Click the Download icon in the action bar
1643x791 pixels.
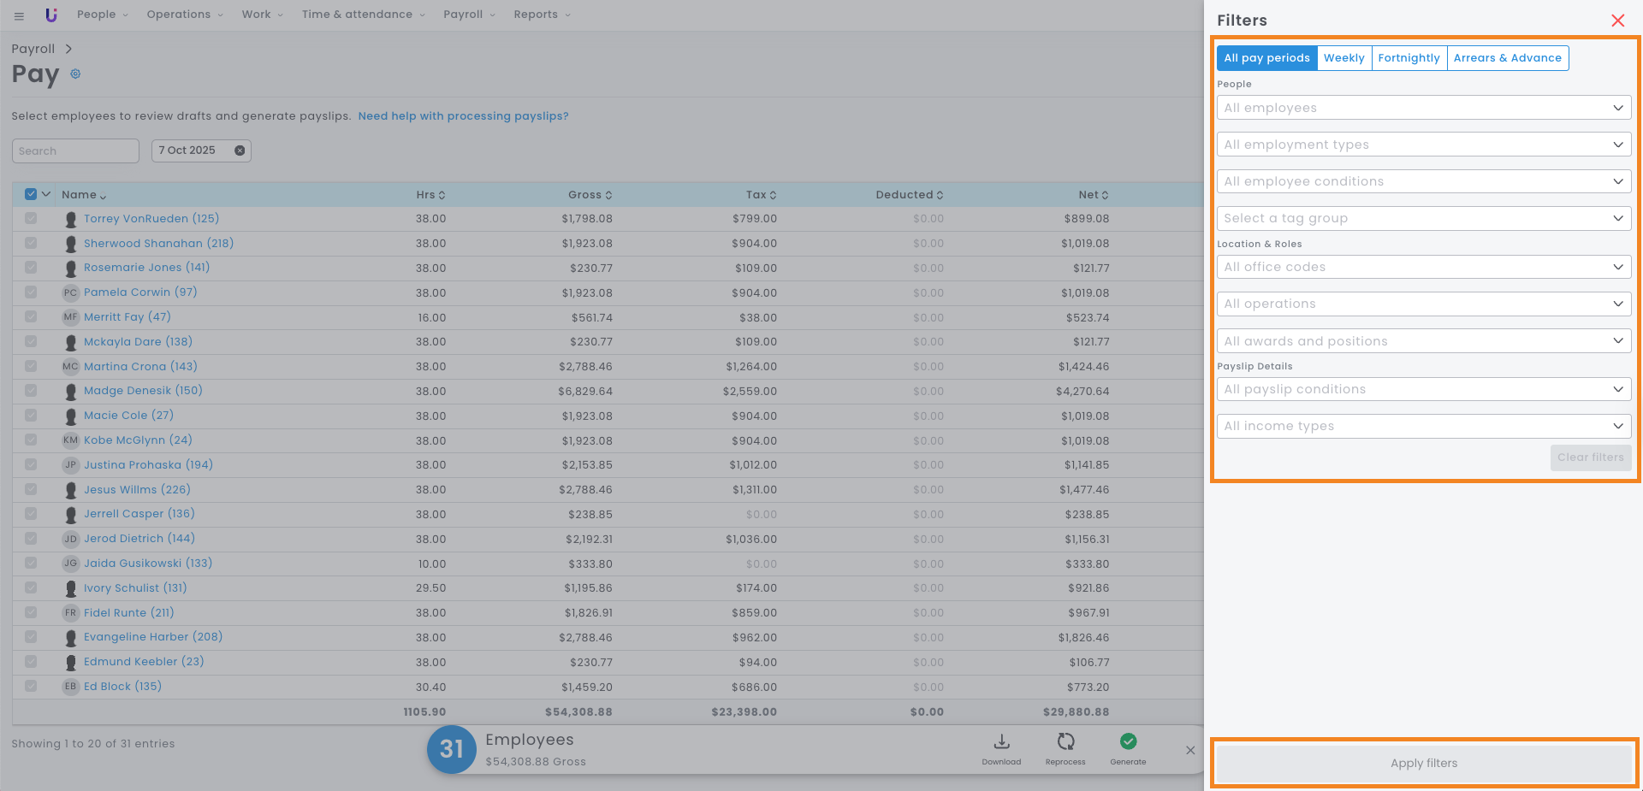click(x=1001, y=742)
